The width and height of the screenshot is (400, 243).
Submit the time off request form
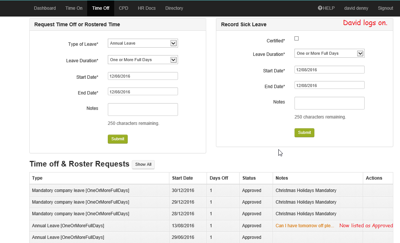(118, 139)
